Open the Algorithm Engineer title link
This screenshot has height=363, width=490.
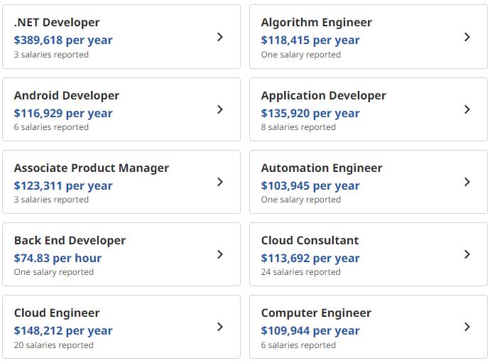[316, 23]
